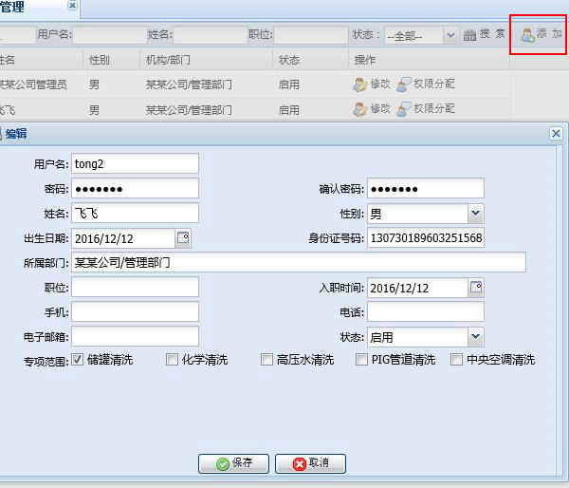Open the 出生日期 calendar picker

point(184,237)
